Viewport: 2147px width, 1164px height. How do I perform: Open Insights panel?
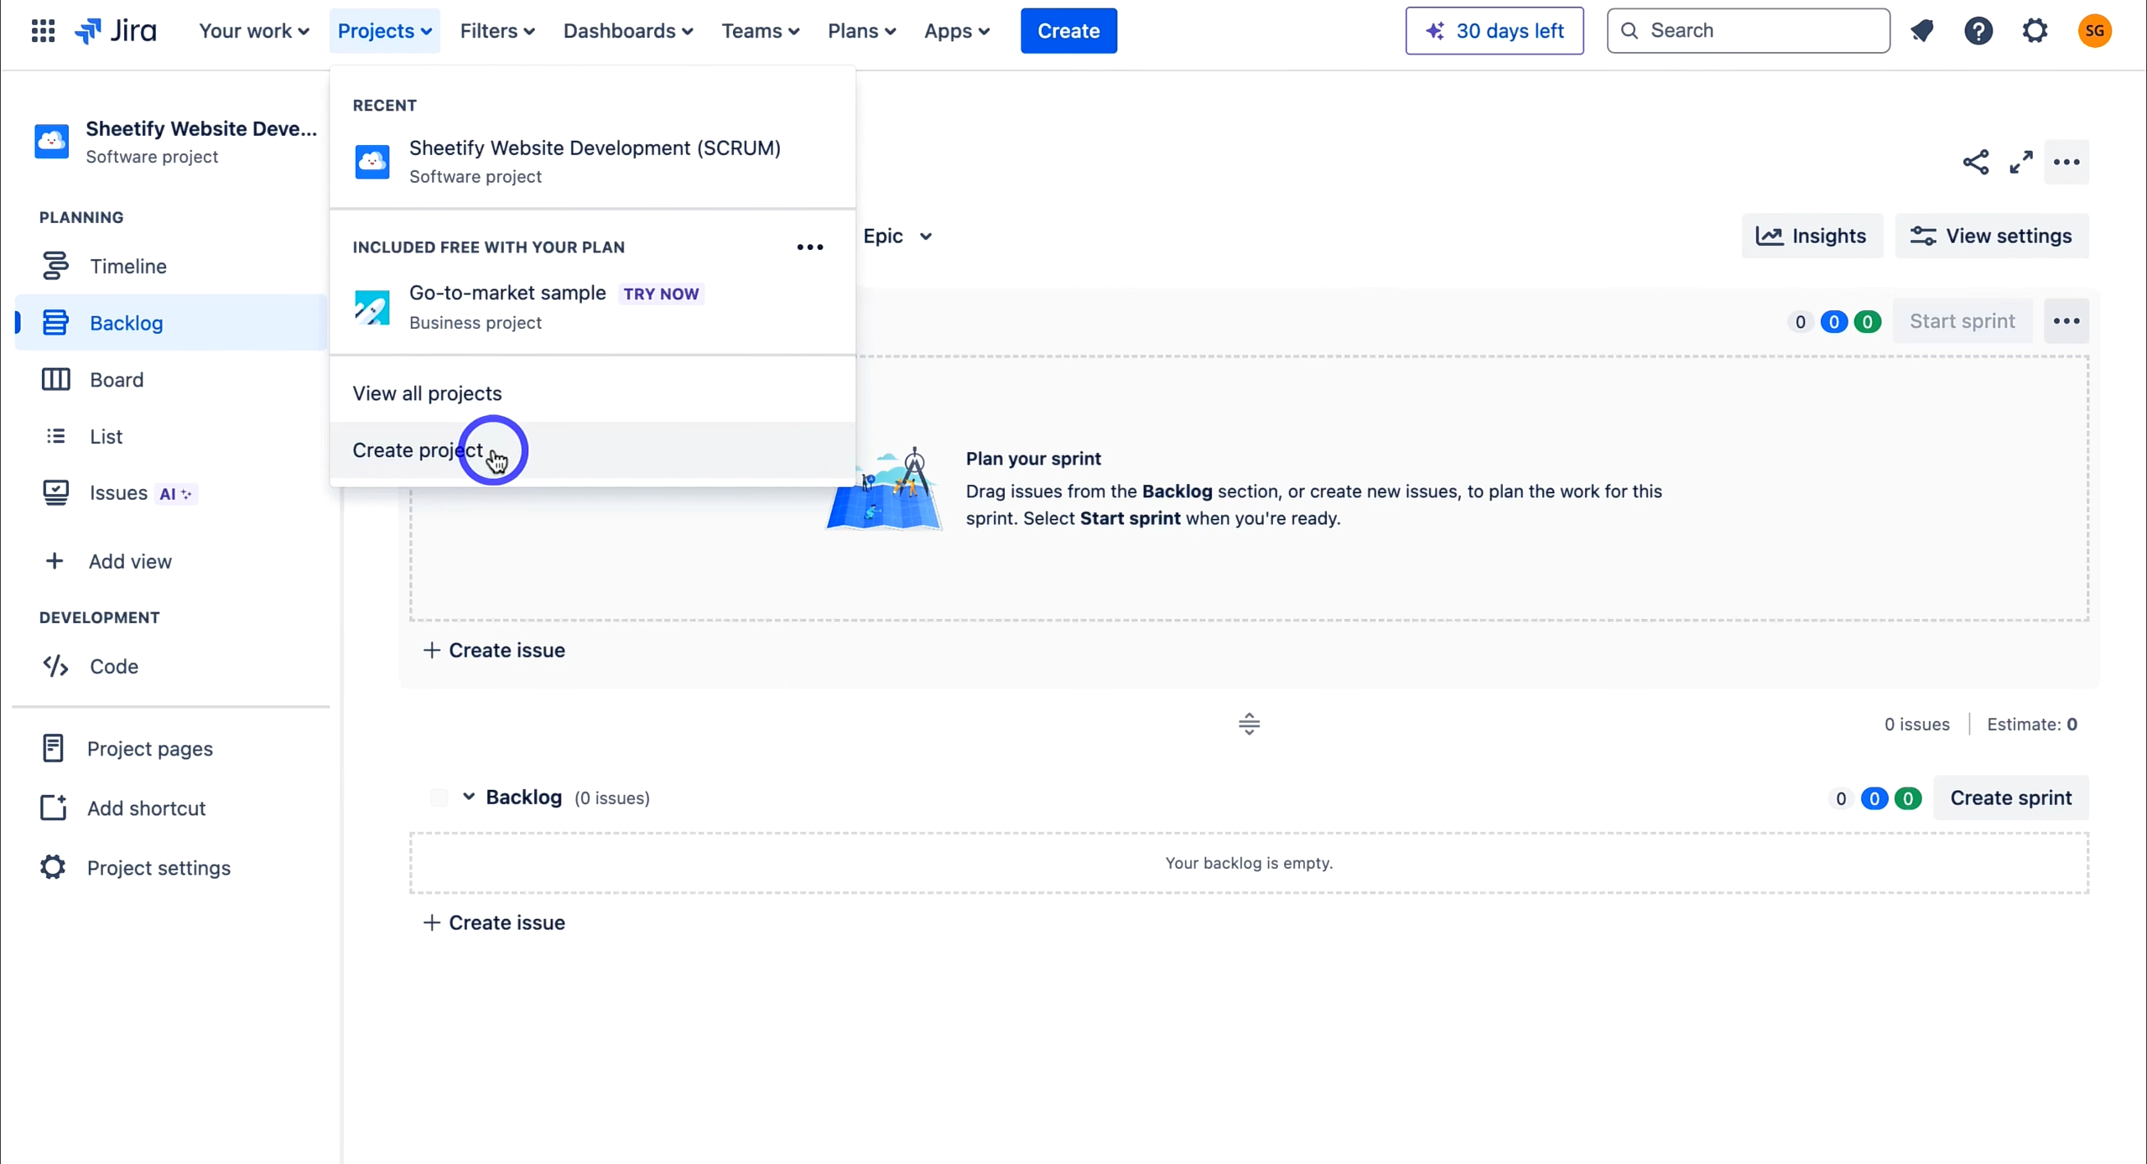pos(1812,236)
